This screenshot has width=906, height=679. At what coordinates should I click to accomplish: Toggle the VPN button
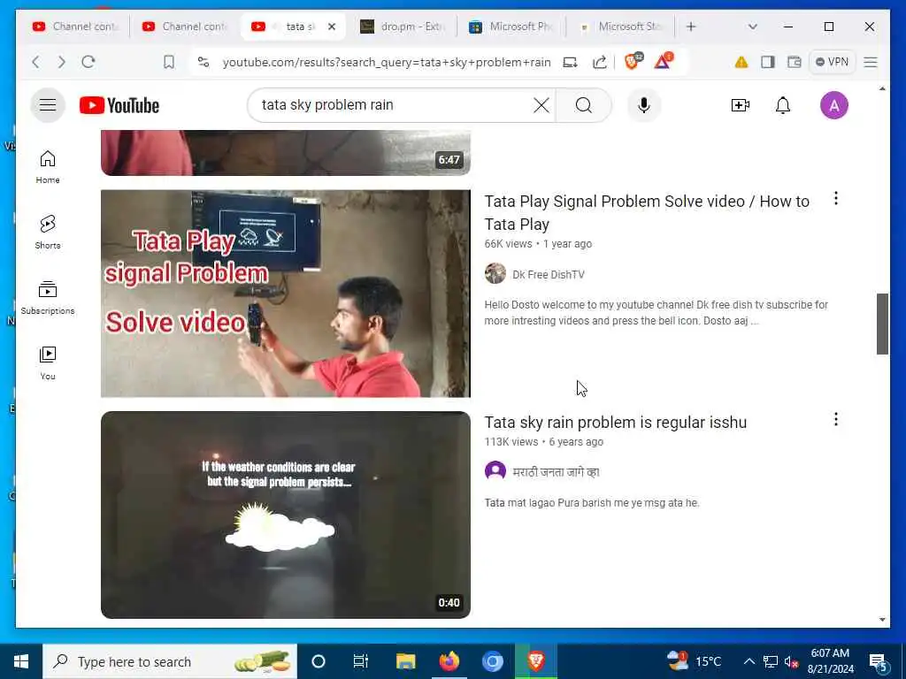832,62
